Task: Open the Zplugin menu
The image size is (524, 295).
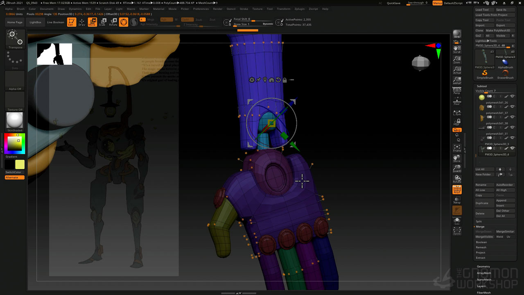Action: point(299,9)
